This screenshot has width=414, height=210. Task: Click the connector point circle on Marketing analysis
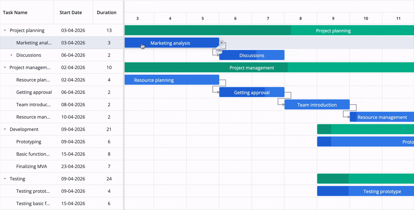point(221,43)
